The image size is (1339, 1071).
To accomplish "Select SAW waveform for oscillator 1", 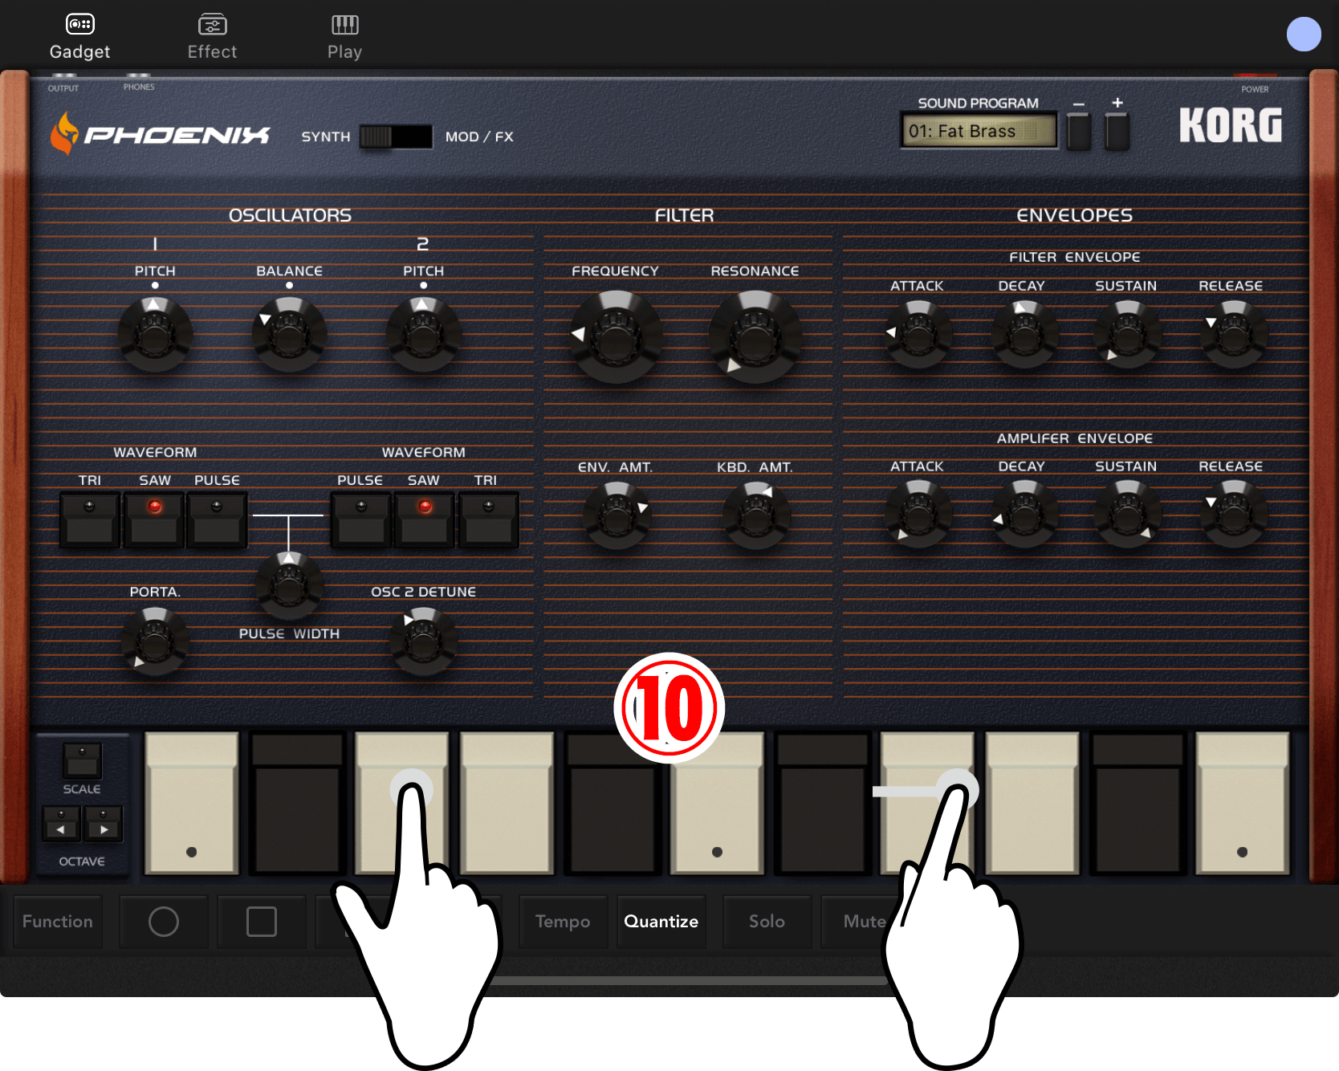I will tap(154, 520).
